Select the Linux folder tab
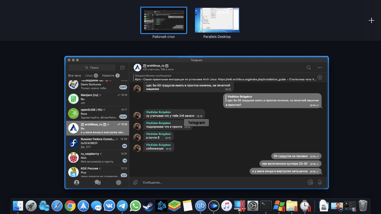381x214 pixels. (x=91, y=75)
